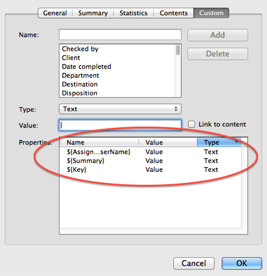Select the Statistics tab

pyautogui.click(x=133, y=13)
